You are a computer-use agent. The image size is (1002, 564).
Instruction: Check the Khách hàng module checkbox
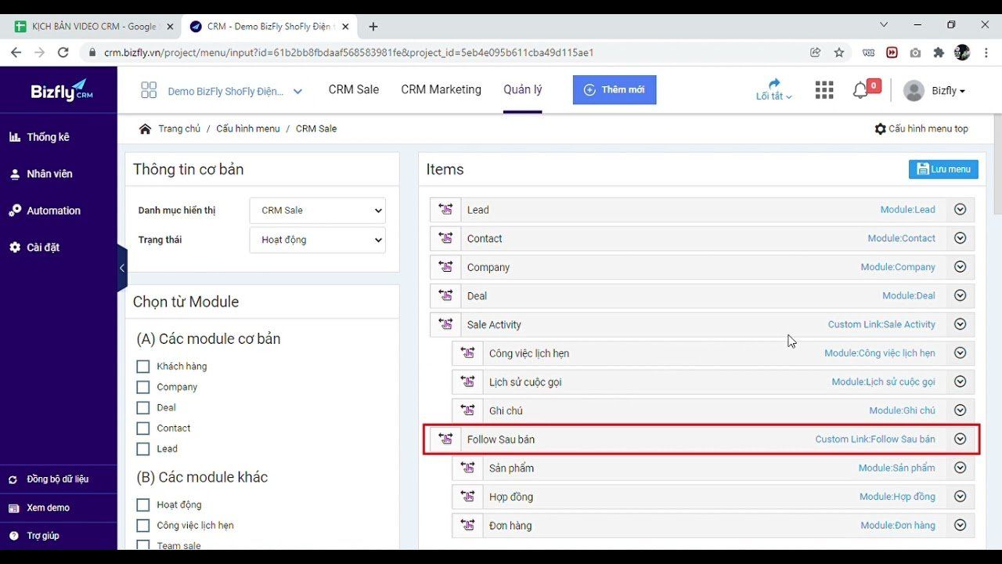[x=142, y=367]
